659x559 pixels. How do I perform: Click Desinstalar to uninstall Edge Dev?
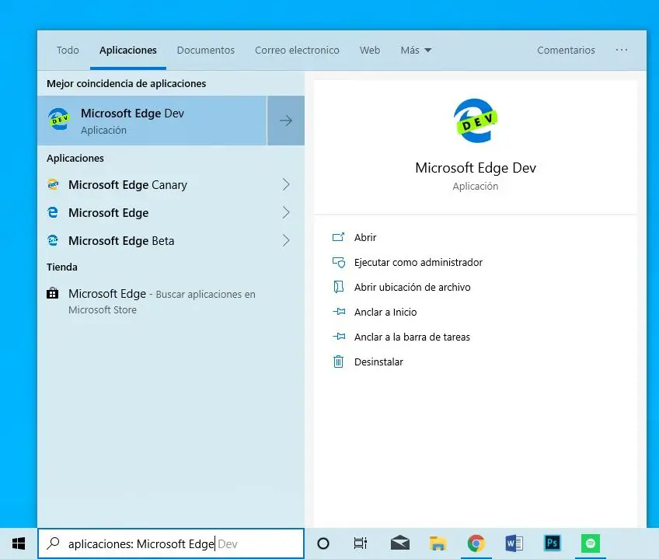(x=378, y=362)
